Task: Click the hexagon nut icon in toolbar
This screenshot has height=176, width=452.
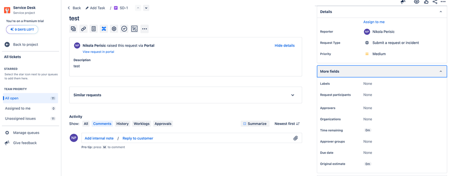Action: (x=114, y=29)
